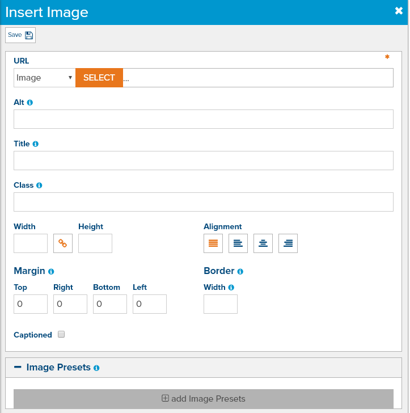Close the Insert Image dialog
Screen dimensions: 410x413
click(x=399, y=11)
